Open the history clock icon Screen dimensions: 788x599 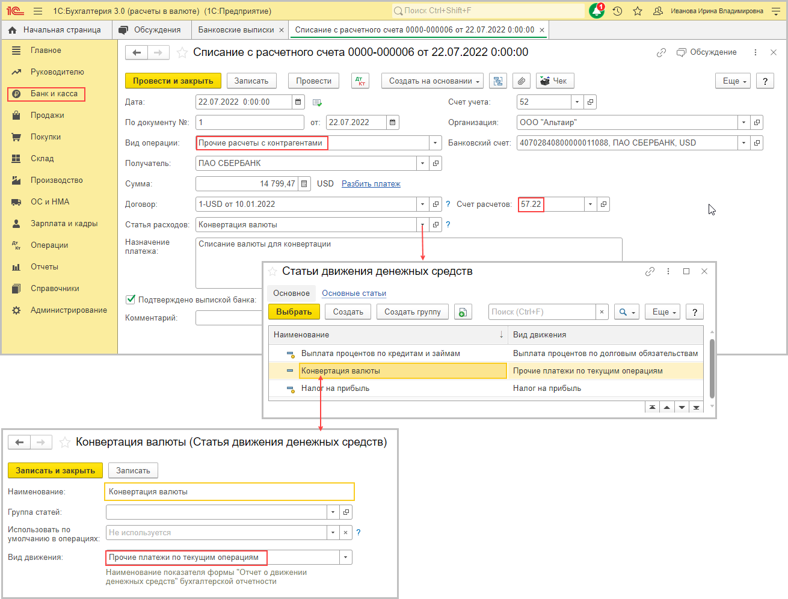click(617, 11)
